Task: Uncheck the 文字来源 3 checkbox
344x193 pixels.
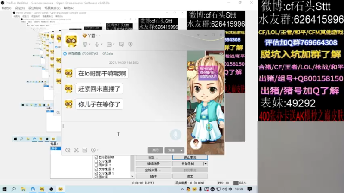Action: coord(96,169)
